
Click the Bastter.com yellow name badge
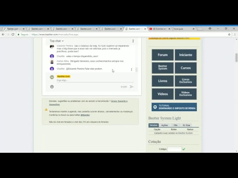click(63, 76)
